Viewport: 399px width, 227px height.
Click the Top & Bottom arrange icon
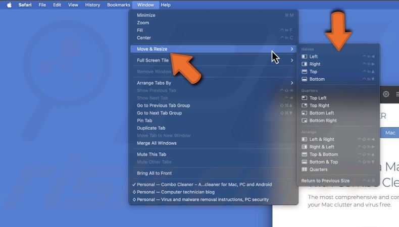point(305,154)
